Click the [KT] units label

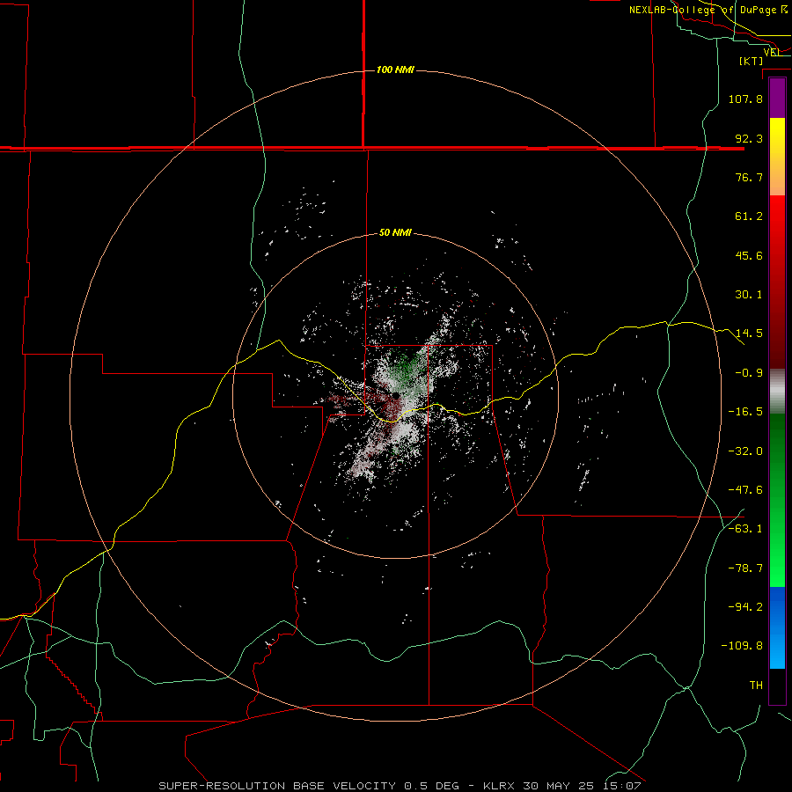(752, 61)
